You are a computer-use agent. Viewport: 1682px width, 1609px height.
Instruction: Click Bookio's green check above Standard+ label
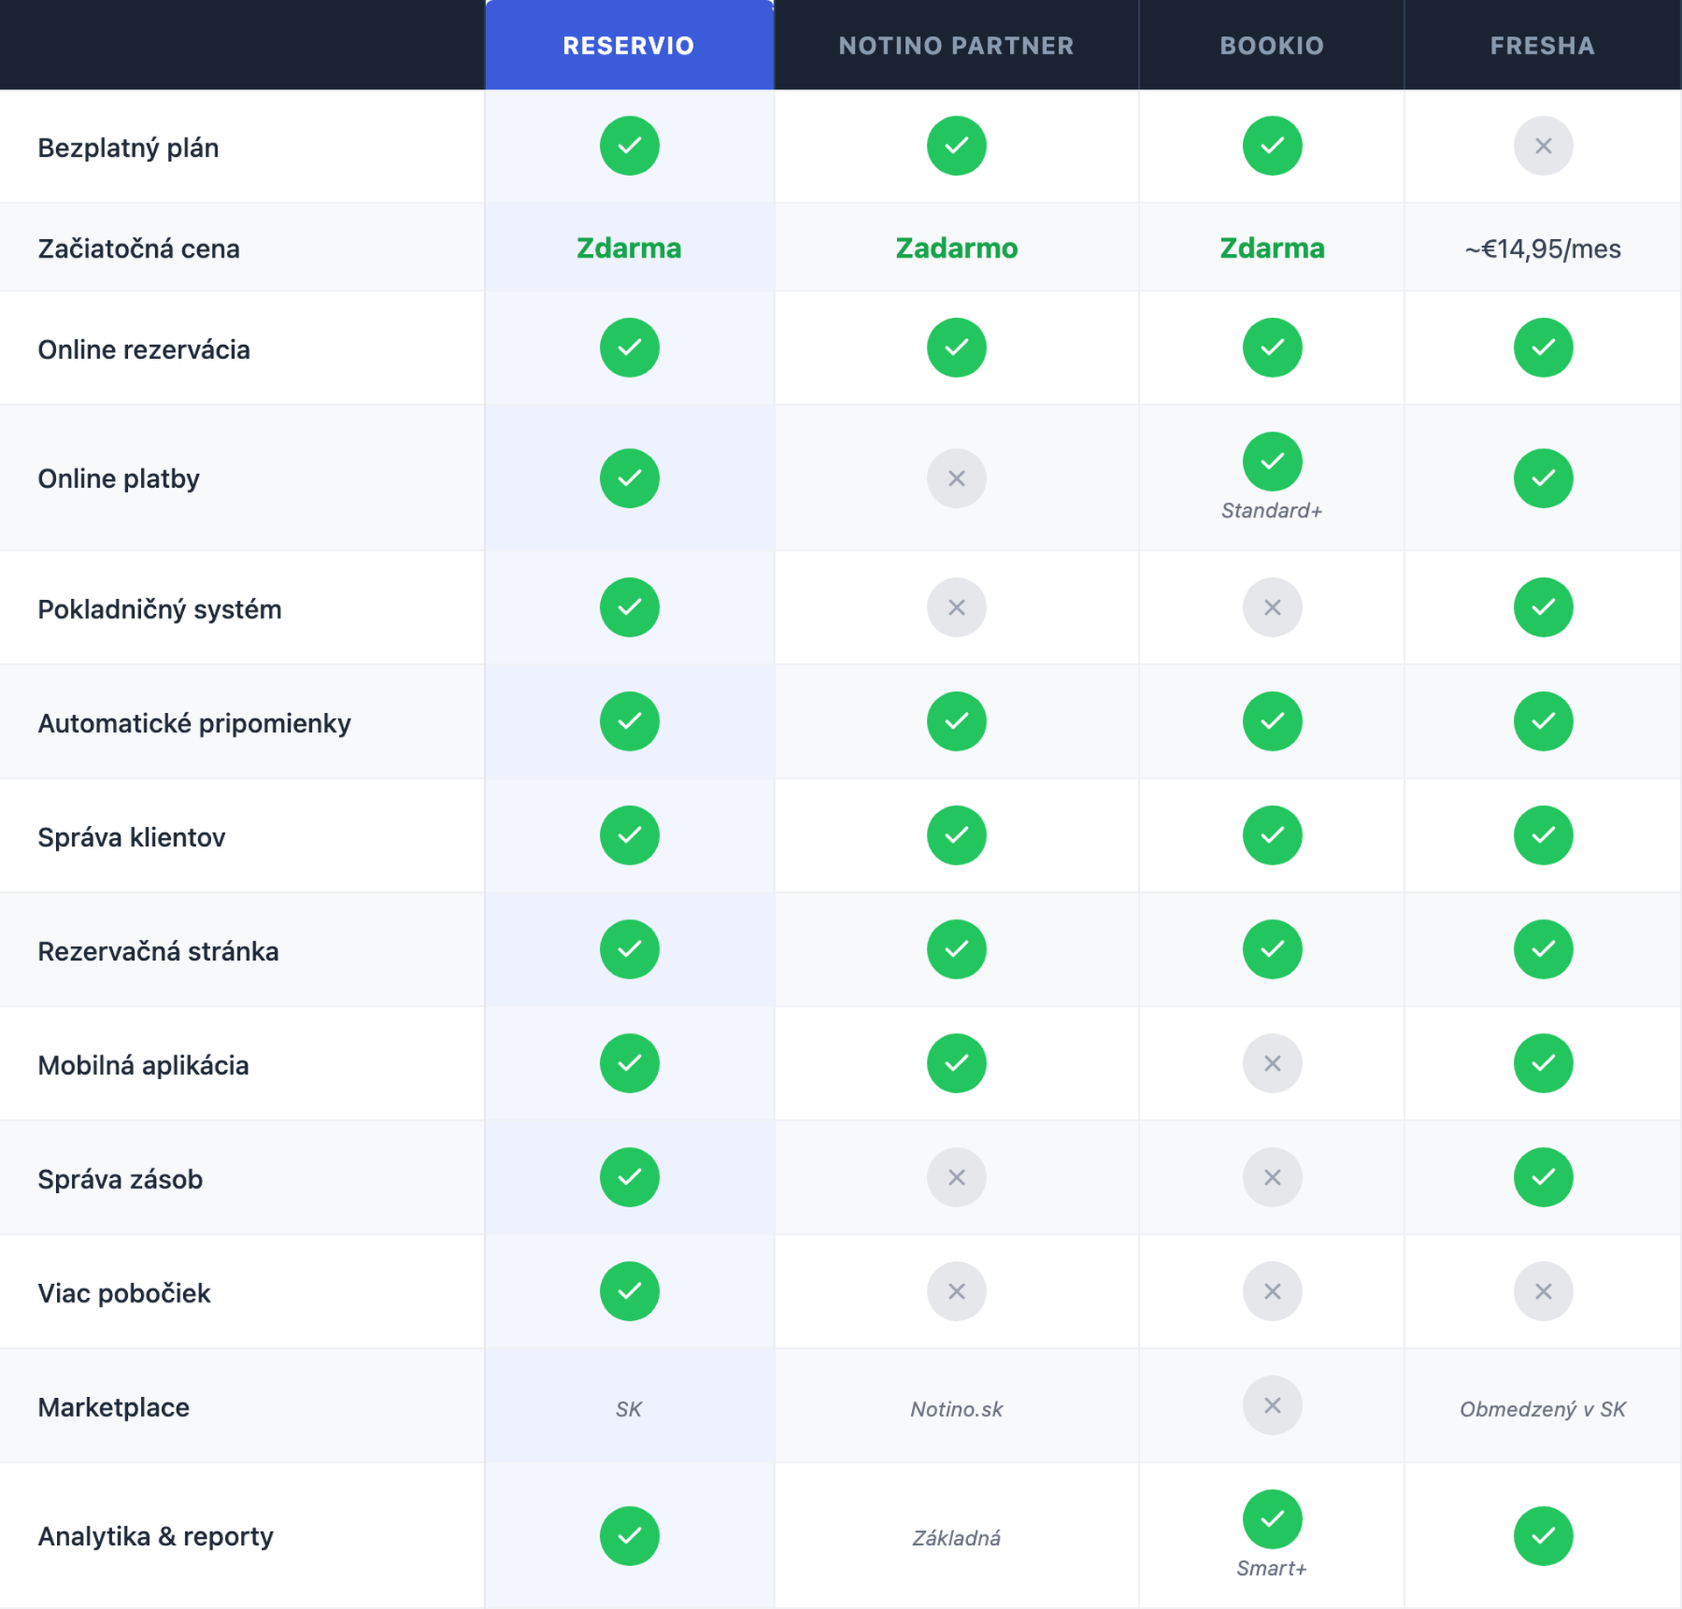[1272, 461]
